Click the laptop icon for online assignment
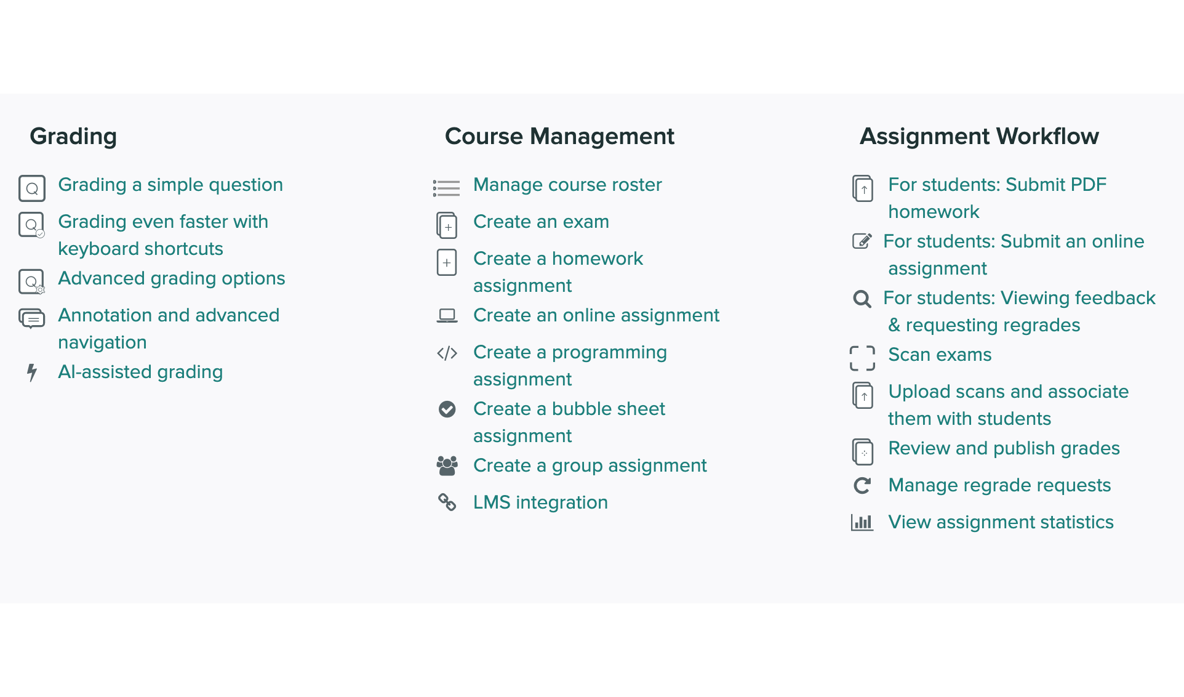 click(x=447, y=316)
